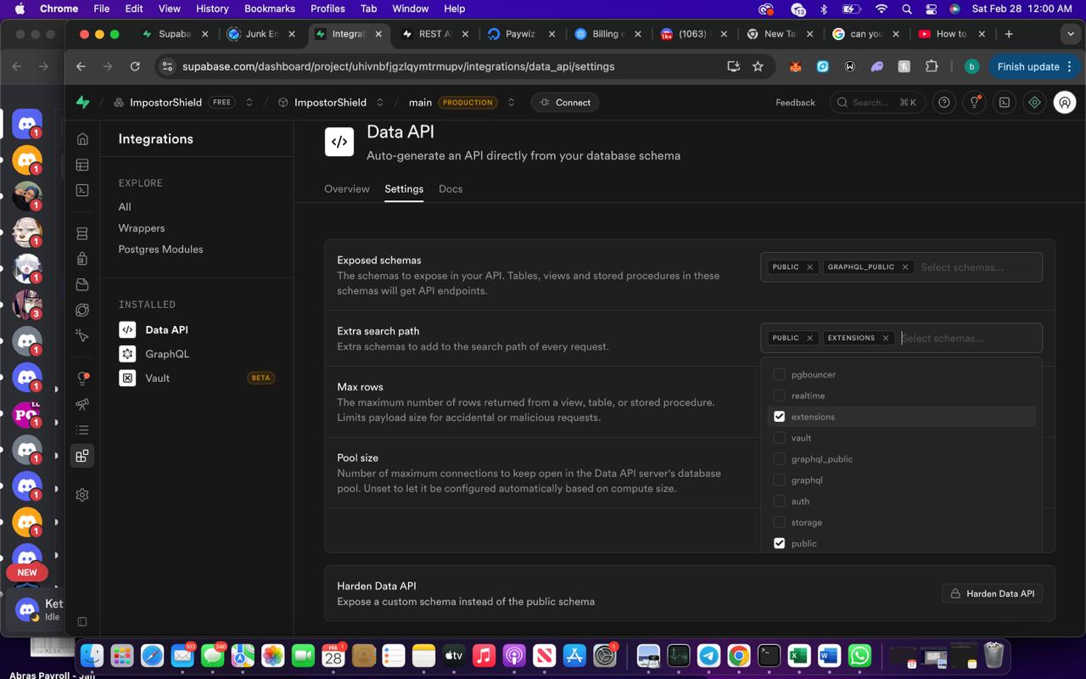This screenshot has width=1086, height=679.
Task: Open the Table Editor sidebar icon
Action: click(82, 165)
